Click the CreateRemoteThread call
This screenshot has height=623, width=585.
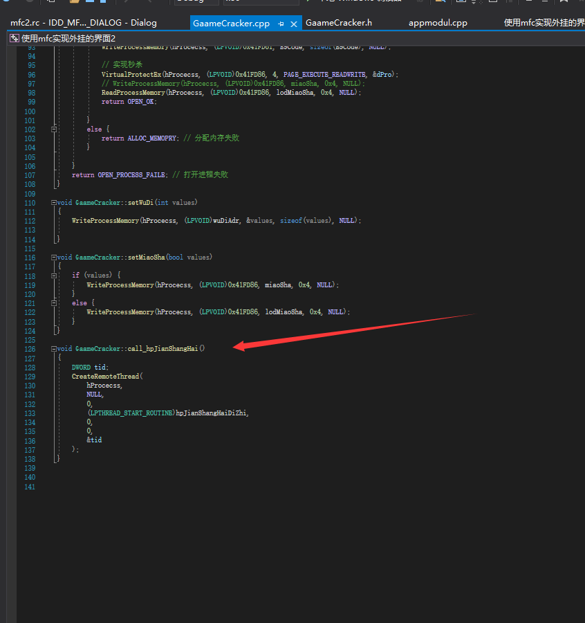click(x=106, y=377)
